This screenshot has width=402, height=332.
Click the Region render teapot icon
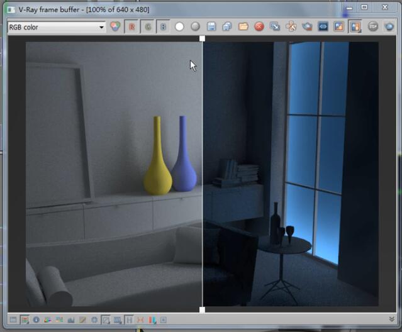click(307, 27)
